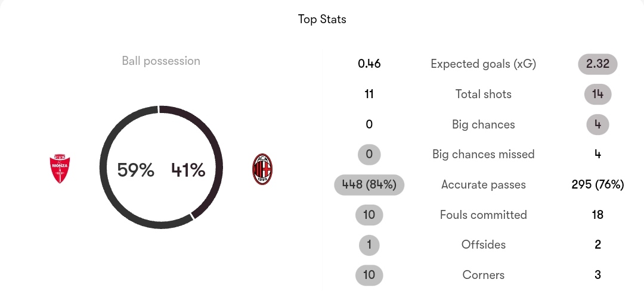Click the Big chances stat label
Image resolution: width=644 pixels, height=298 pixels.
pyautogui.click(x=484, y=124)
